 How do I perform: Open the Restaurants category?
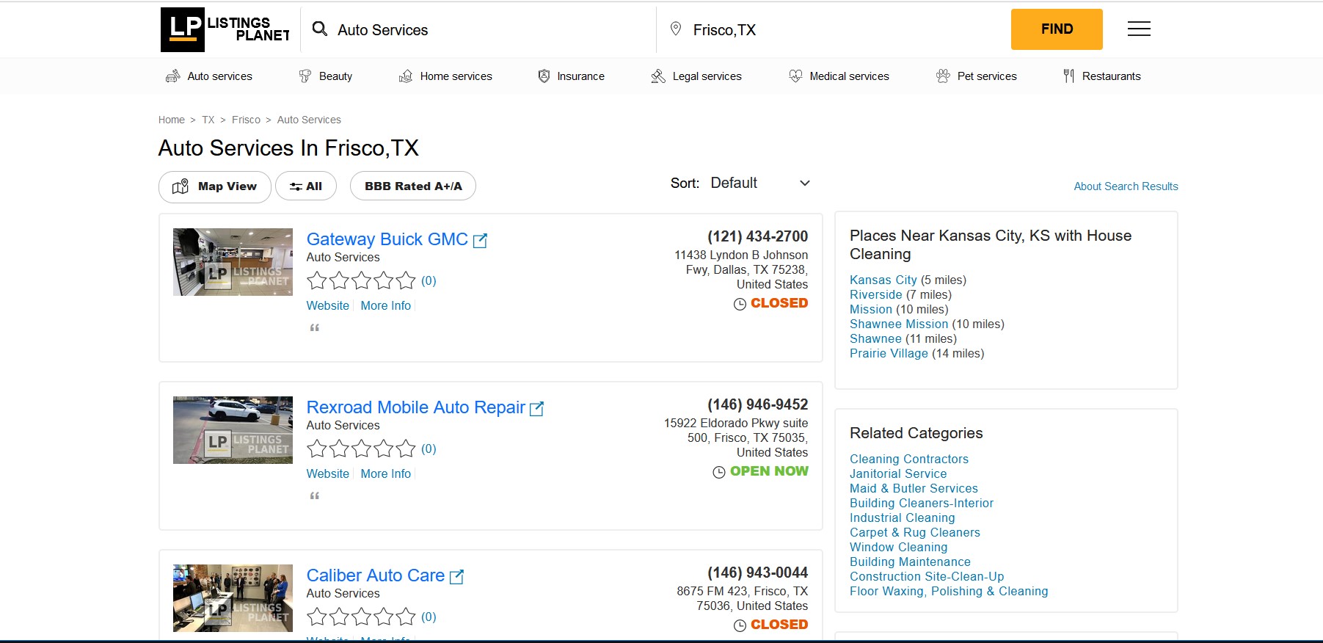pyautogui.click(x=1102, y=76)
